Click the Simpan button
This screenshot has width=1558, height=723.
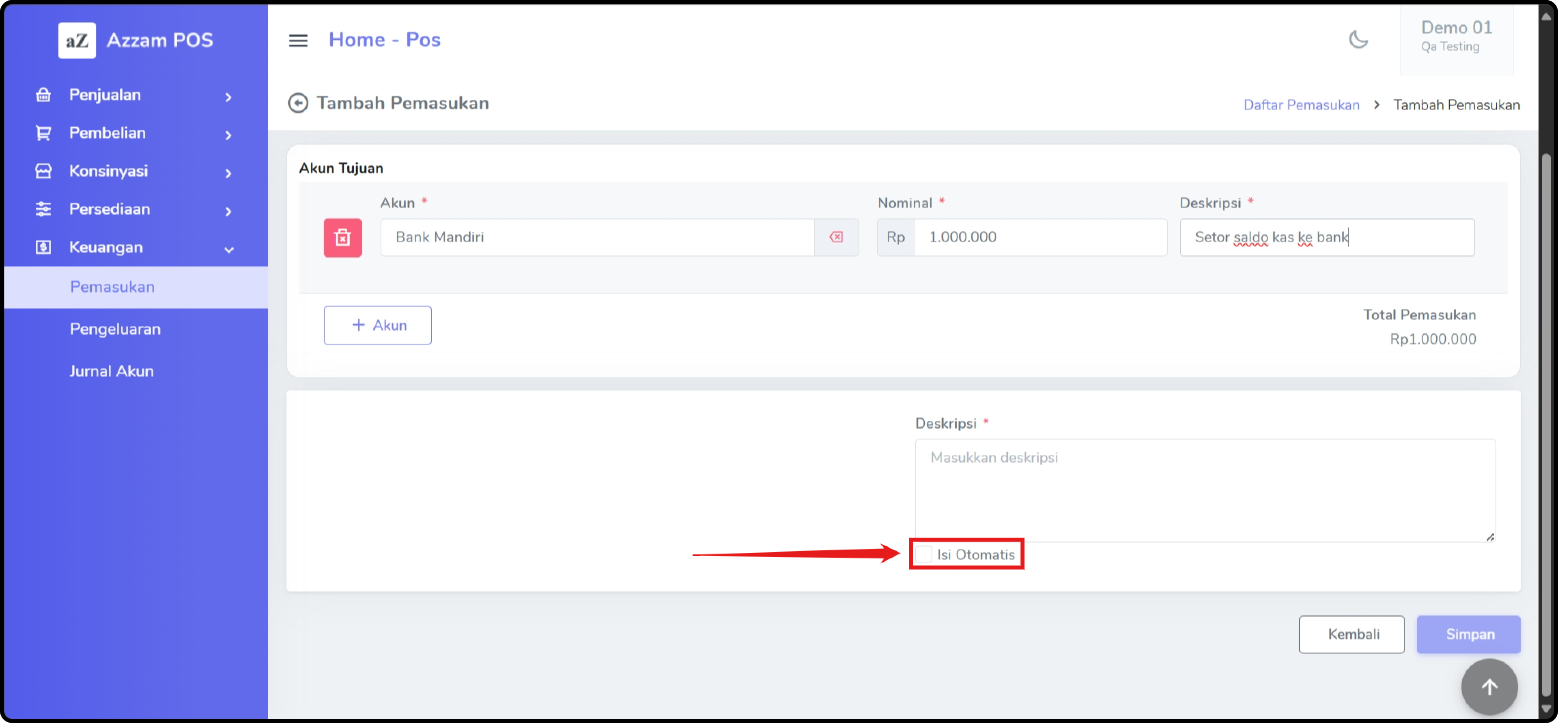(x=1468, y=634)
